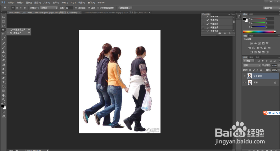Select the Zoom magnifier tool
The width and height of the screenshot is (280, 151).
click(3, 99)
